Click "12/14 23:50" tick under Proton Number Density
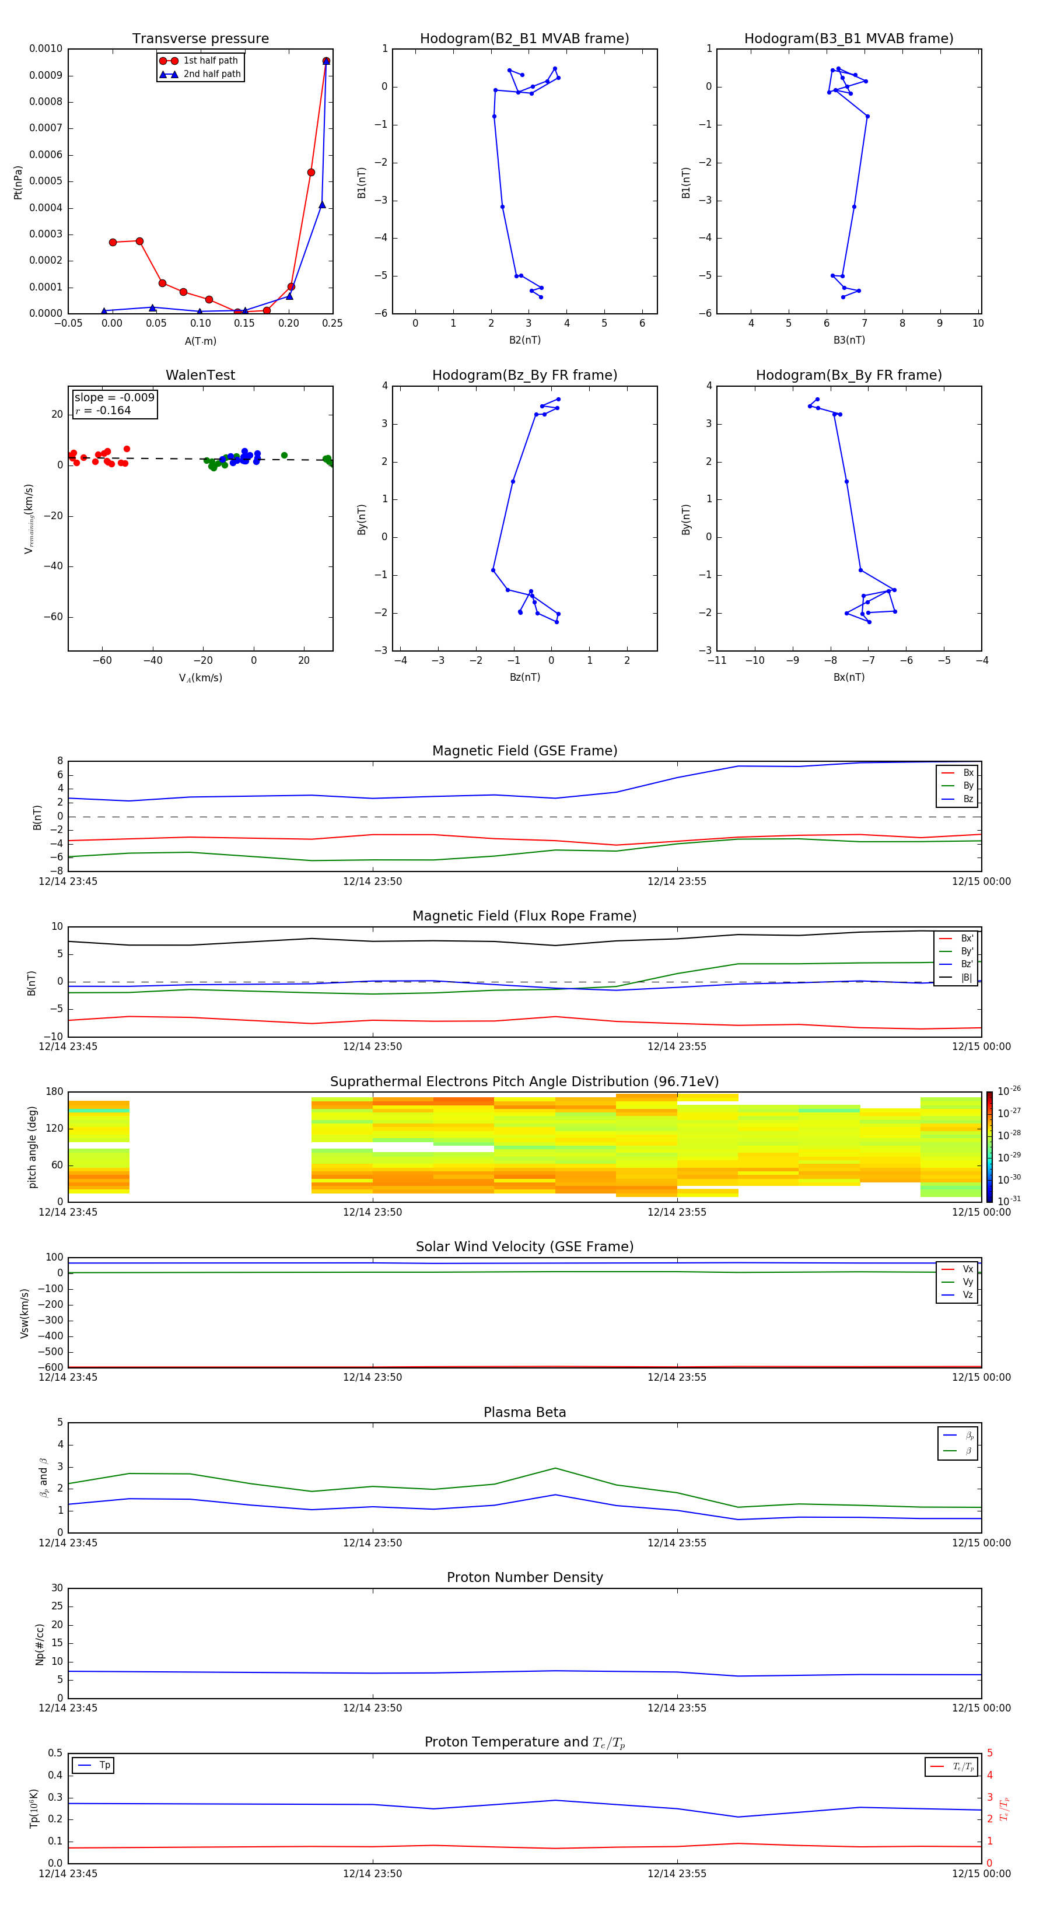Viewport: 1050px width, 1925px height. (x=372, y=1708)
